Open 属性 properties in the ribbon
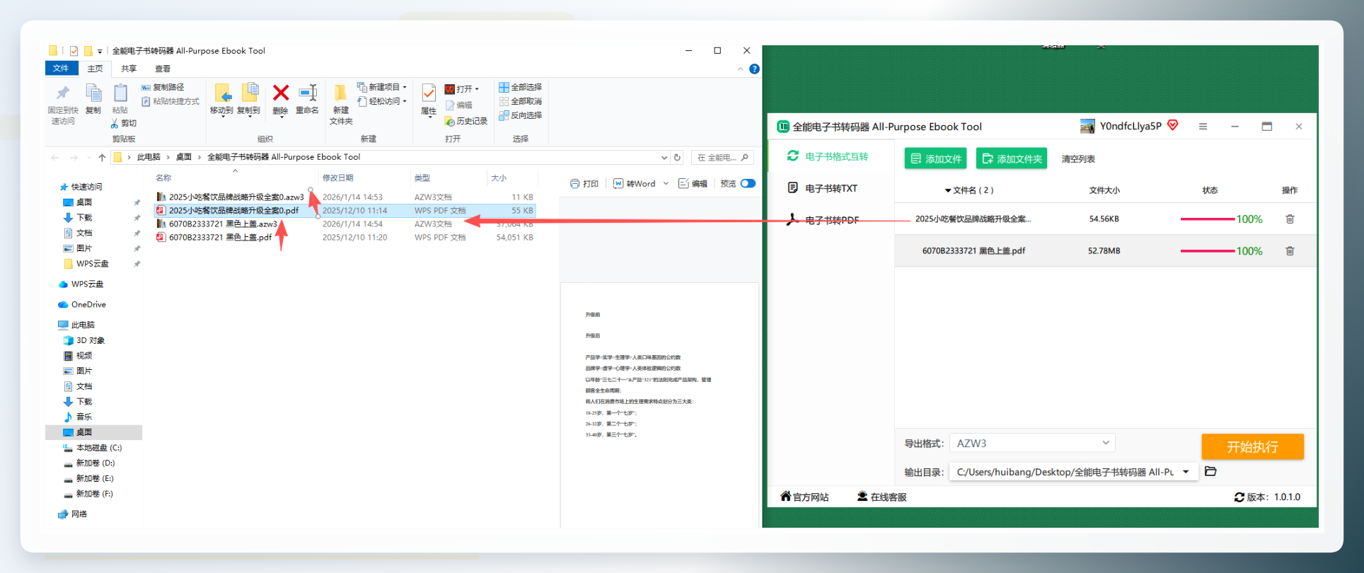1364x573 pixels. (429, 100)
